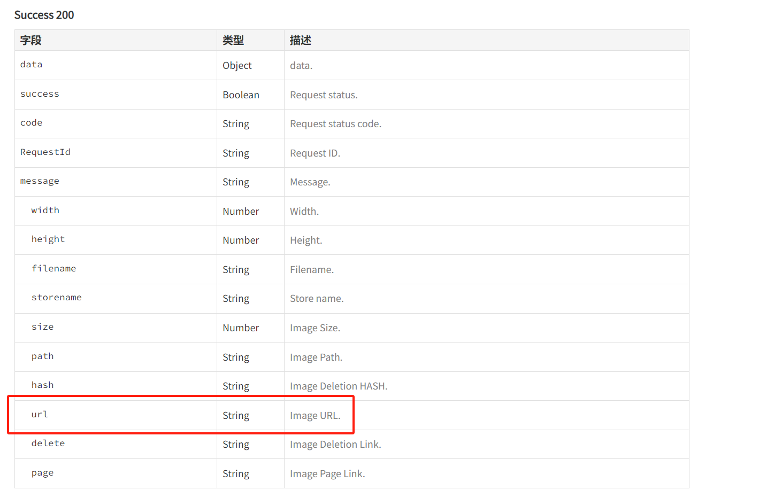Click the 'String' type in the code row
The width and height of the screenshot is (782, 498).
click(x=236, y=123)
